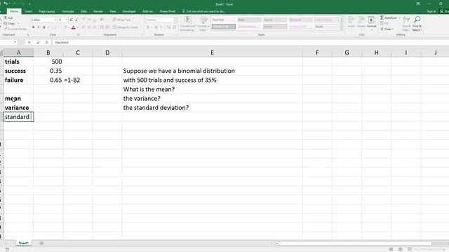Click the Format as Table icon

(x=203, y=20)
